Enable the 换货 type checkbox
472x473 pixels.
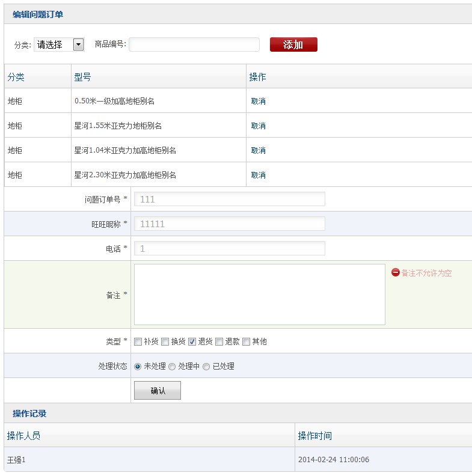165,341
